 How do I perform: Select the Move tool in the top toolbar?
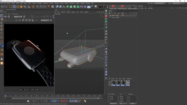(14, 7)
